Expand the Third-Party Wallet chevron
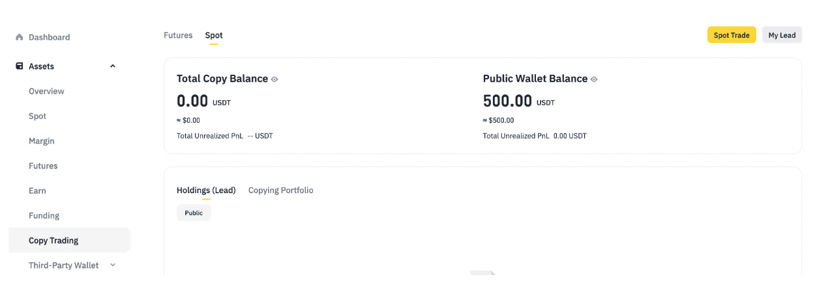This screenshot has height=292, width=815. coord(113,265)
